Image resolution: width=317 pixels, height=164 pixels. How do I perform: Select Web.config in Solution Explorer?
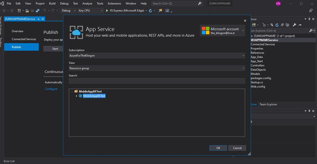258,87
